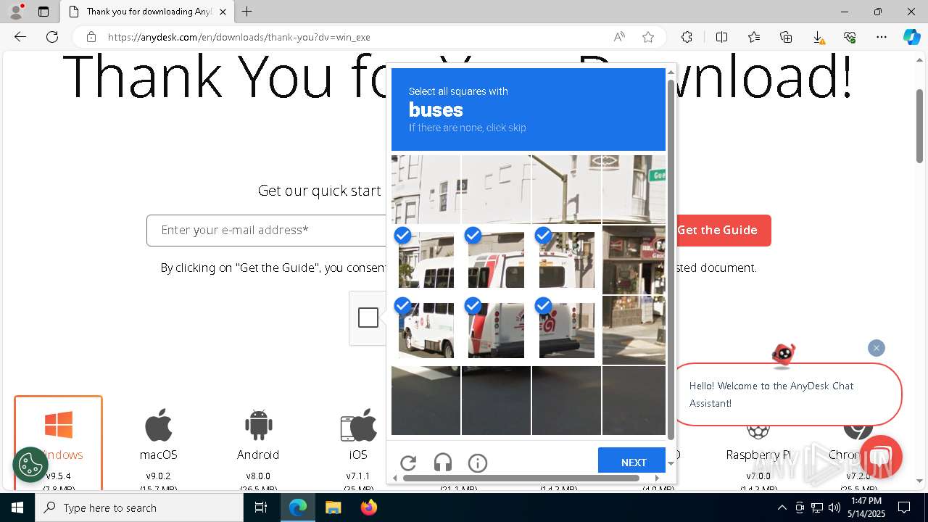This screenshot has height=522, width=928.
Task: Open the AnyDesk chat widget
Action: pyautogui.click(x=880, y=456)
